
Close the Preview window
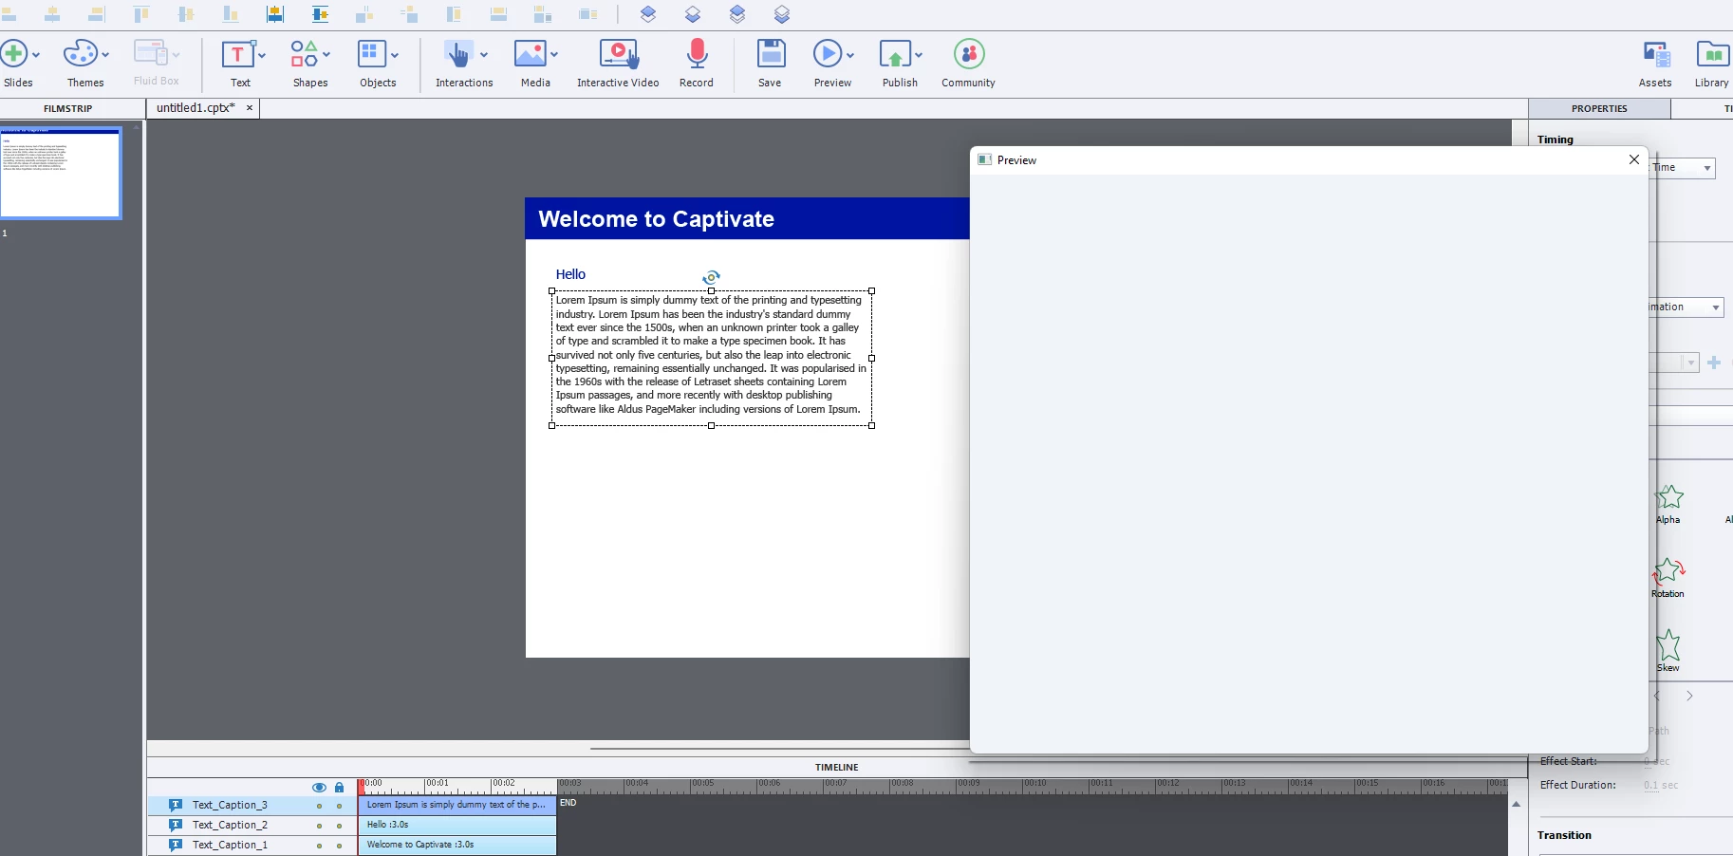coord(1634,159)
